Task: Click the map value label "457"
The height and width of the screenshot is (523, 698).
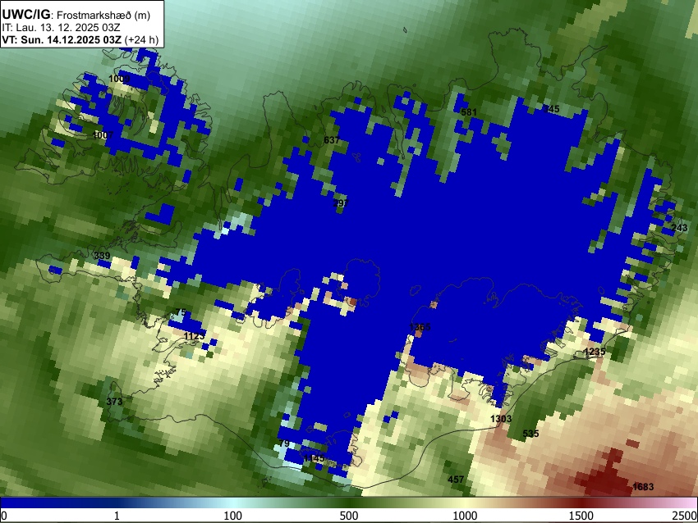Action: click(456, 480)
